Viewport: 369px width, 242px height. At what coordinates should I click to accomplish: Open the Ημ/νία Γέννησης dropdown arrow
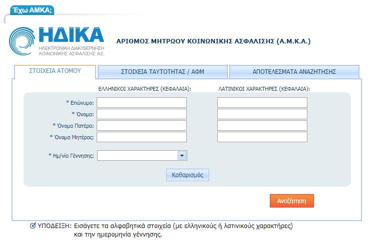pos(182,156)
